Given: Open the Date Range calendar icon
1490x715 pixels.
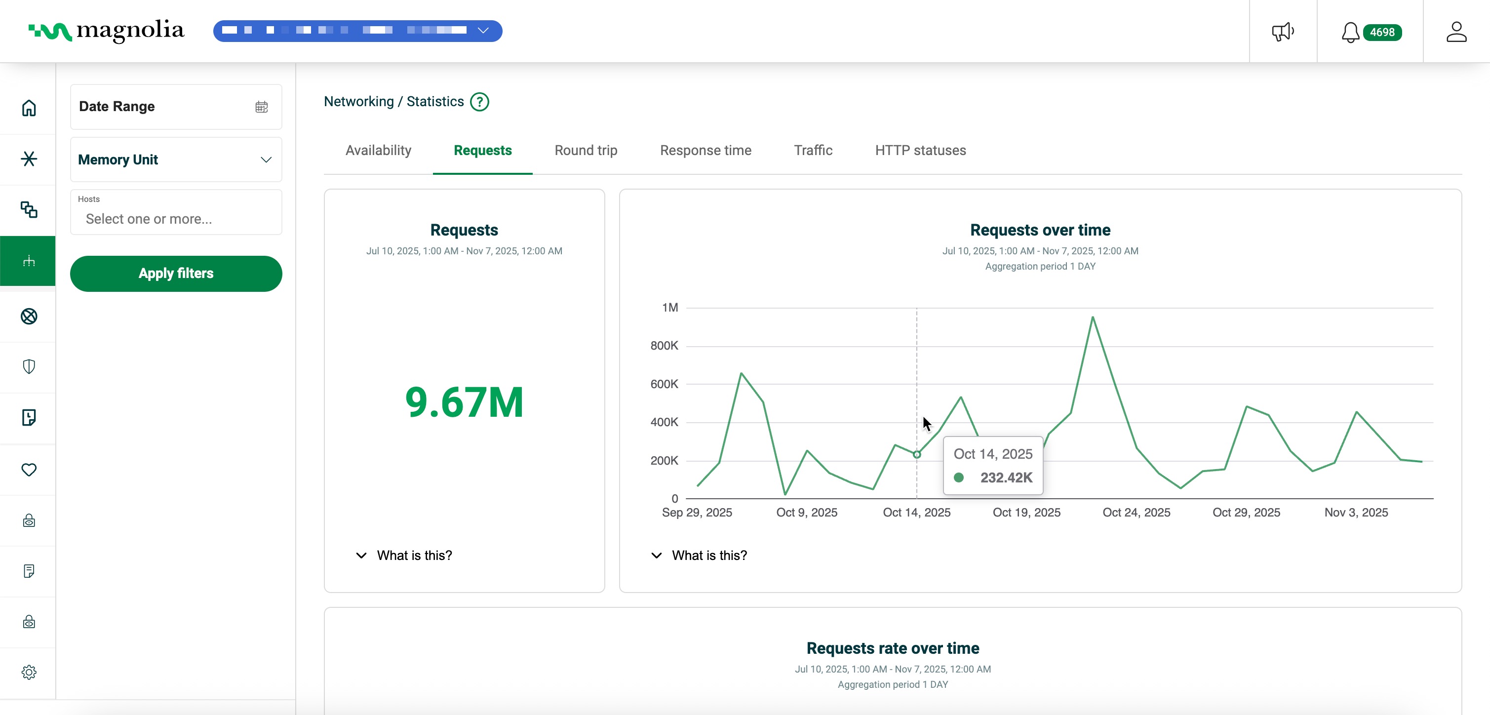Looking at the screenshot, I should point(262,107).
